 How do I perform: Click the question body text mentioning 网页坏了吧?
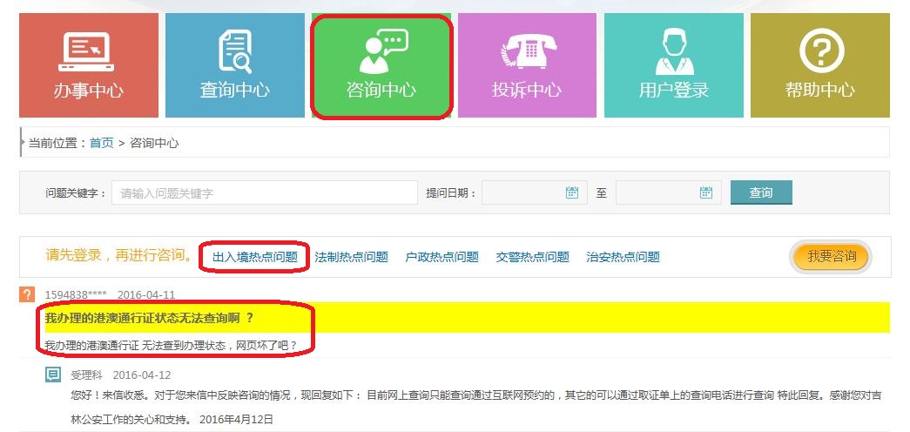coord(171,346)
